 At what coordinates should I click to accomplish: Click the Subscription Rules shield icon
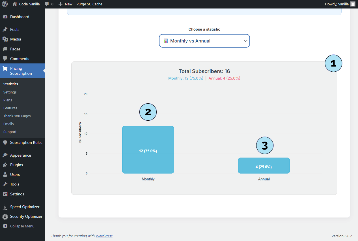5,142
